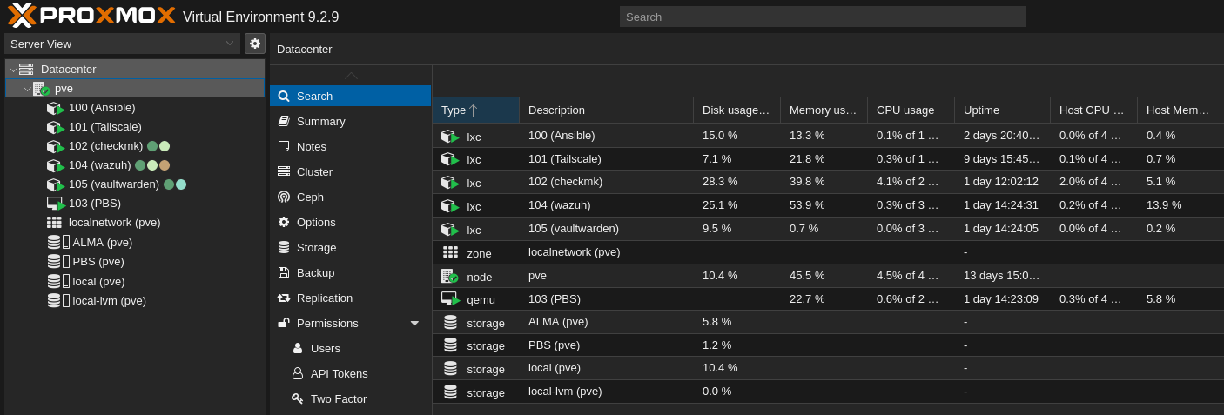Open the Notes section
This screenshot has width=1224, height=415.
pyautogui.click(x=351, y=146)
